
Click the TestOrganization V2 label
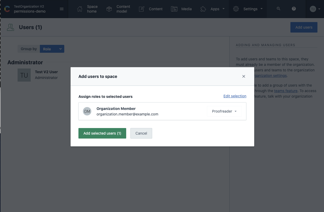(28, 6)
